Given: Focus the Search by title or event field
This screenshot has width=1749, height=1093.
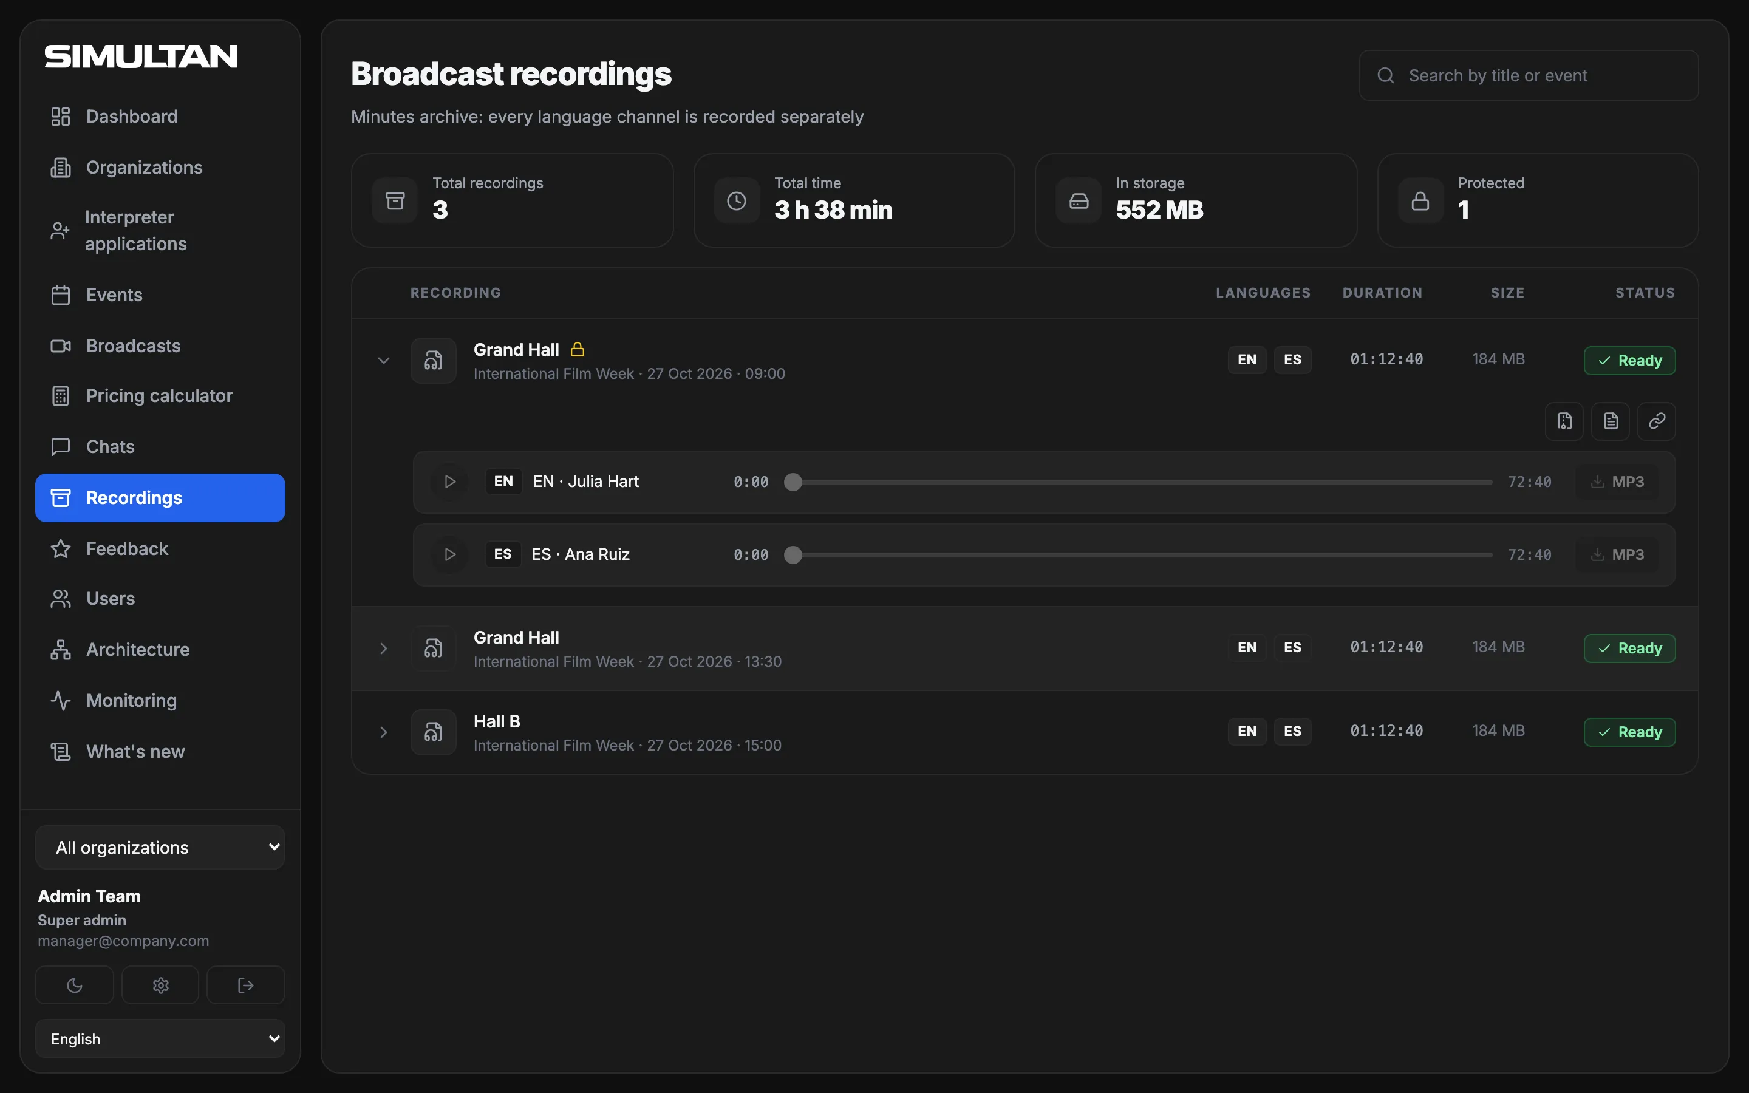Looking at the screenshot, I should pos(1529,75).
